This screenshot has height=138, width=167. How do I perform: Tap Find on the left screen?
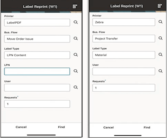(x=61, y=127)
